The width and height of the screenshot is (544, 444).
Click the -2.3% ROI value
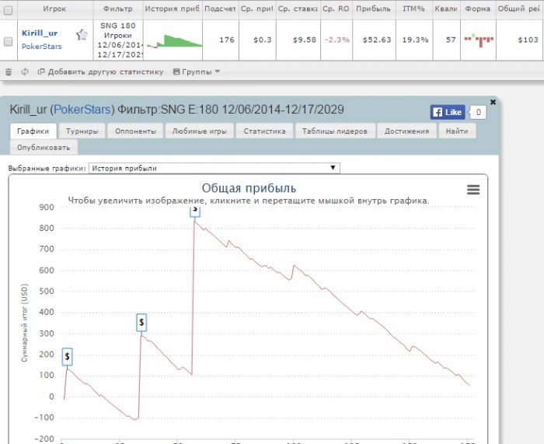337,40
